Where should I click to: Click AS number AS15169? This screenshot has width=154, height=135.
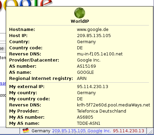(86, 66)
